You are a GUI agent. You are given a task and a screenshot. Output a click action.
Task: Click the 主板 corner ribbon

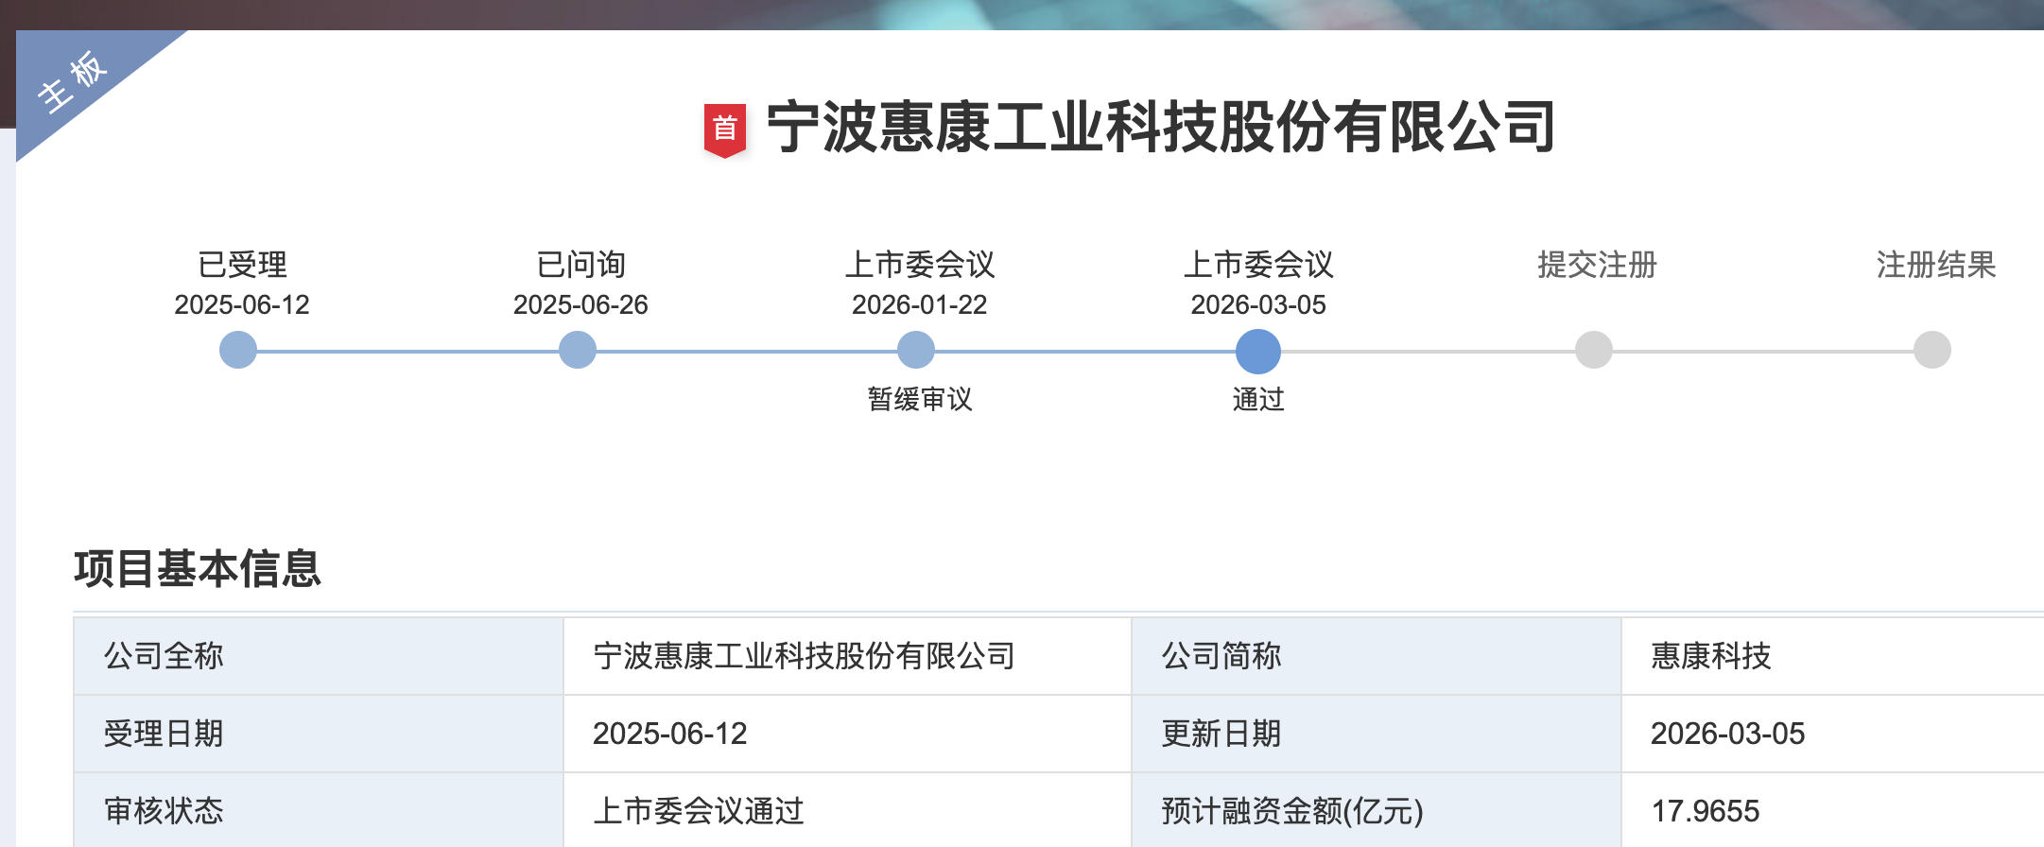pos(74,82)
